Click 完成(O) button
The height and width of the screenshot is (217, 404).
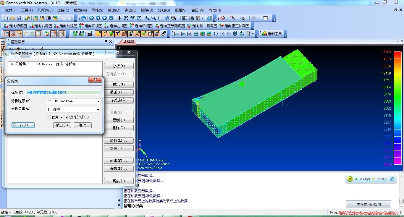pos(119,181)
